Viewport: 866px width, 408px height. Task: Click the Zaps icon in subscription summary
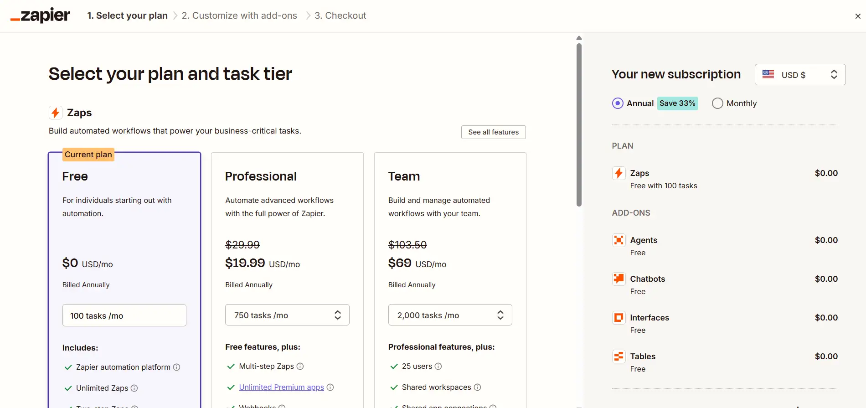619,173
